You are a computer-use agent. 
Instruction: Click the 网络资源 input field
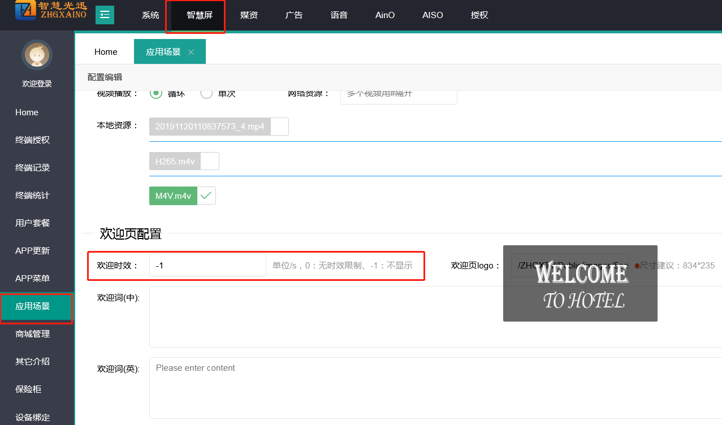tap(399, 94)
